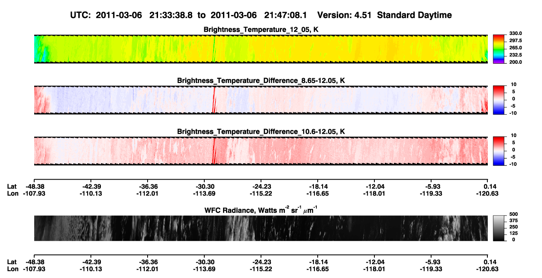Click the Brightness_Temperature_12_05 rainbow colorbar
Image resolution: width=542 pixels, height=278 pixels.
coord(499,49)
